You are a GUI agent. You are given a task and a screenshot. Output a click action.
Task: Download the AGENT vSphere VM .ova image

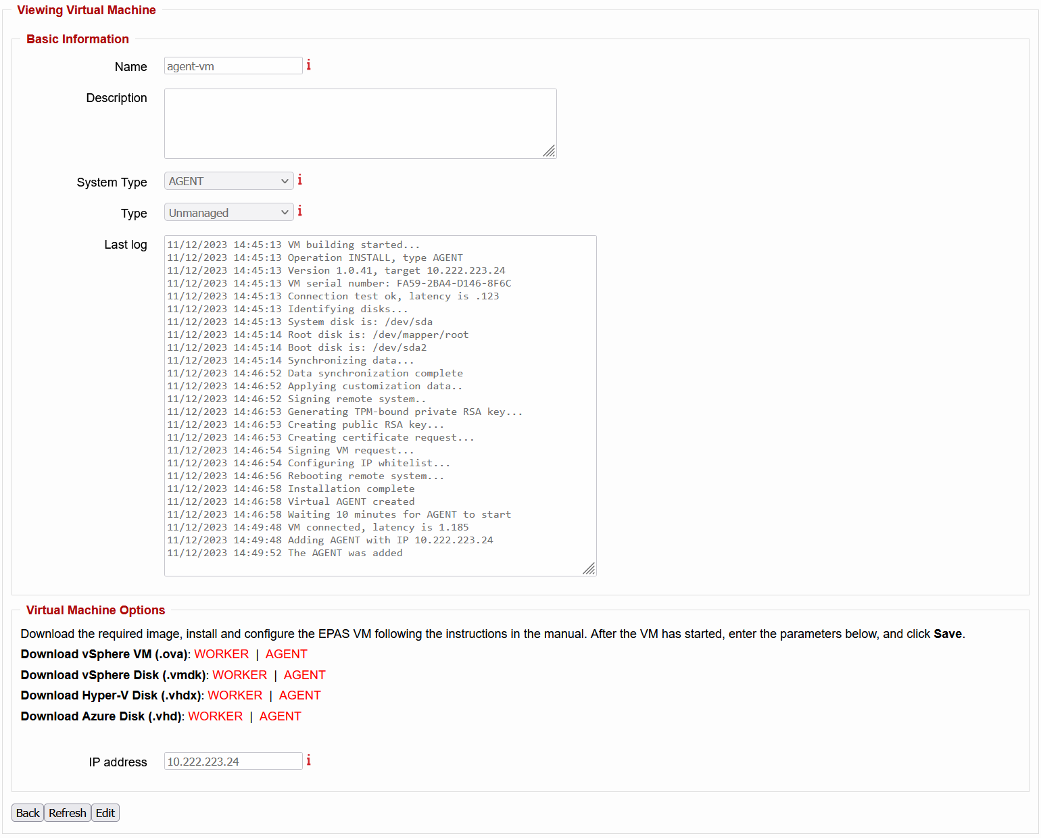[286, 654]
